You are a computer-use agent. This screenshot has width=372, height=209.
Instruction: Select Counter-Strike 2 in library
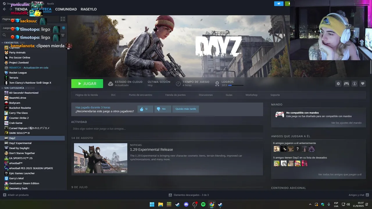coord(19,118)
